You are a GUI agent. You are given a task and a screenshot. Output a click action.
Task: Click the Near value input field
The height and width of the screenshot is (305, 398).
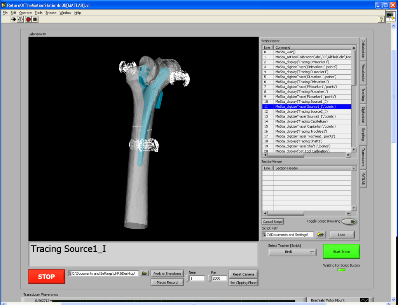[197, 278]
